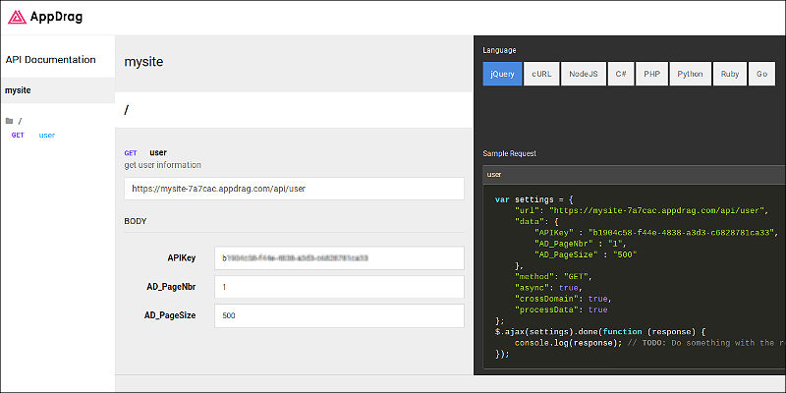786x393 pixels.
Task: Switch to the cURL language tab
Action: click(x=541, y=74)
